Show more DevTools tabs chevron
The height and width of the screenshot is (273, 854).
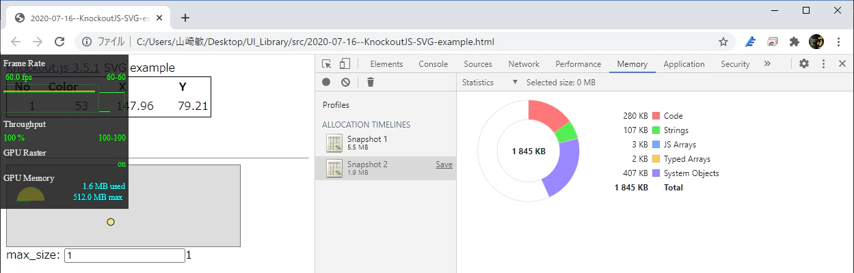pyautogui.click(x=767, y=64)
